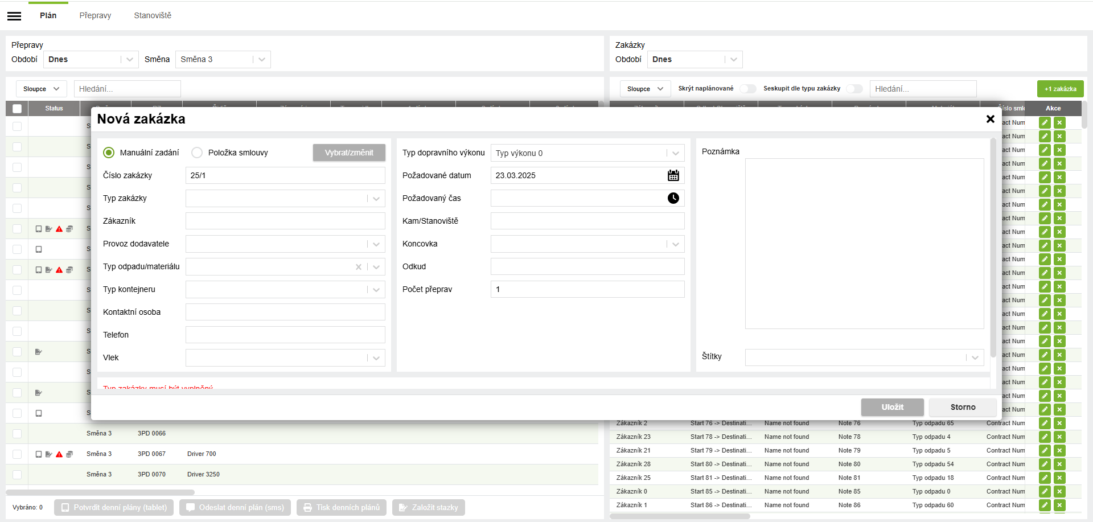Expand the Koncovka dropdown
The width and height of the screenshot is (1093, 522).
[587, 244]
